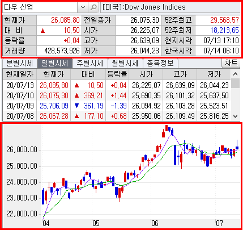Click the magnifier search icon

[x=93, y=7]
